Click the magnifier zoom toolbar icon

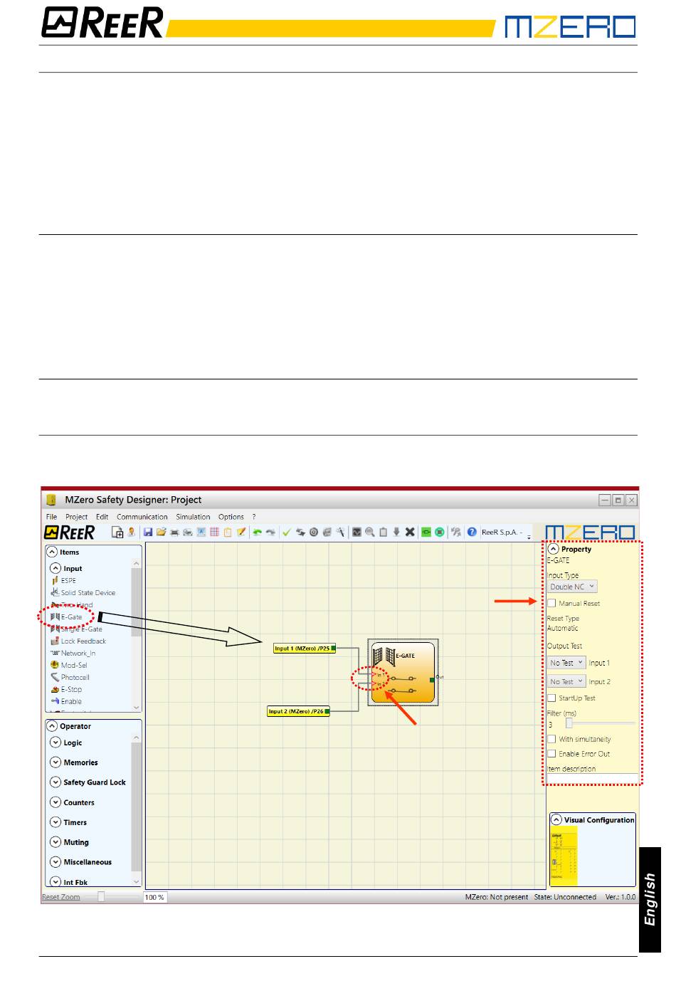370,532
